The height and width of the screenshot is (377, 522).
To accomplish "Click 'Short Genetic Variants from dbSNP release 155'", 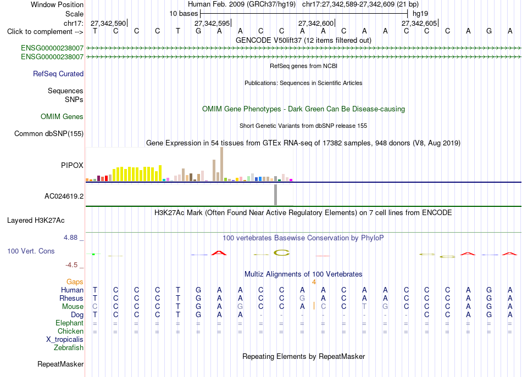I will coord(303,126).
